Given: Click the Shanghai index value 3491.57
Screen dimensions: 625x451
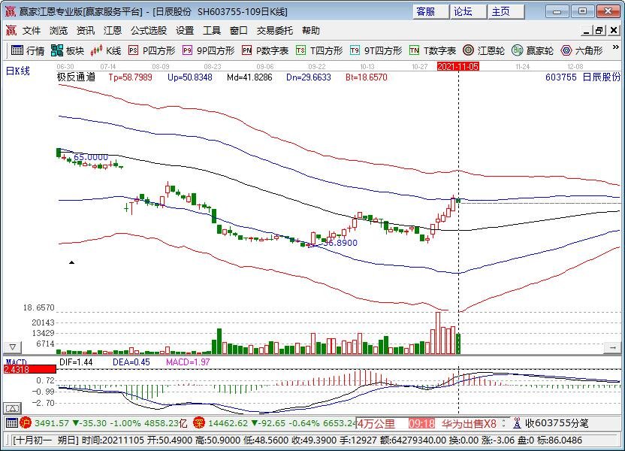Looking at the screenshot, I should [52, 423].
